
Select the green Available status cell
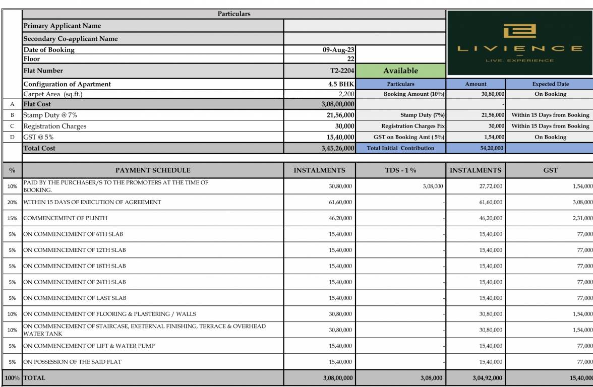[400, 71]
